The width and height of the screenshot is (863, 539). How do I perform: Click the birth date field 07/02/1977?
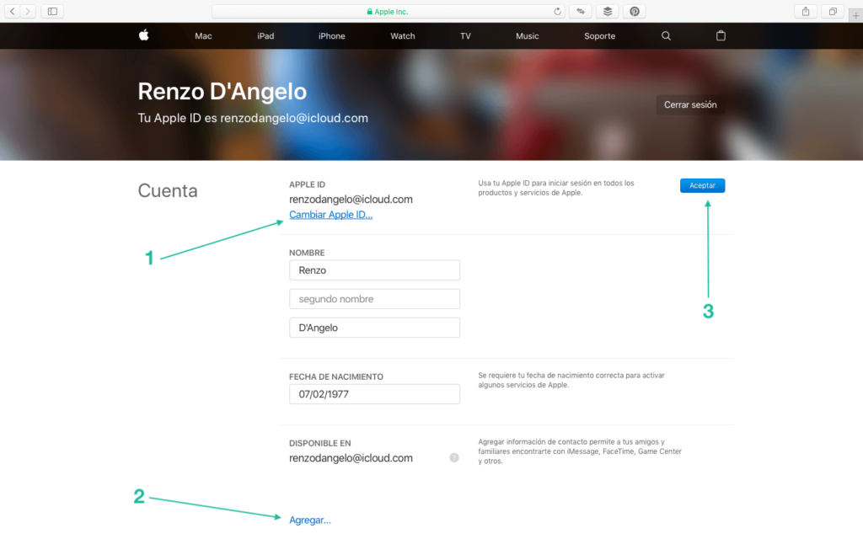[x=374, y=394]
